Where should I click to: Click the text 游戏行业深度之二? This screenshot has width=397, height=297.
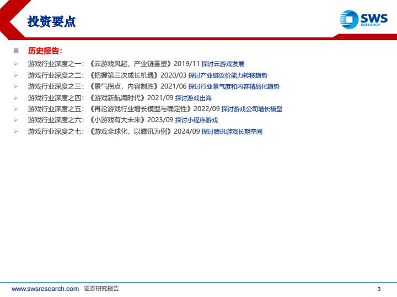point(54,75)
